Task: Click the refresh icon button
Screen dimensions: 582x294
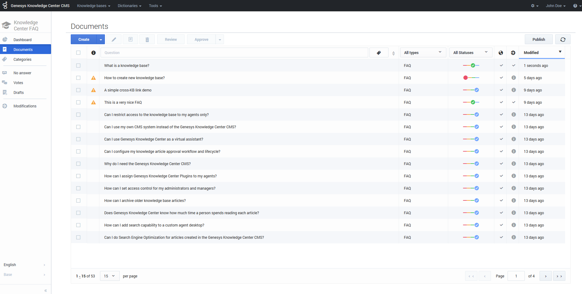Action: [563, 40]
